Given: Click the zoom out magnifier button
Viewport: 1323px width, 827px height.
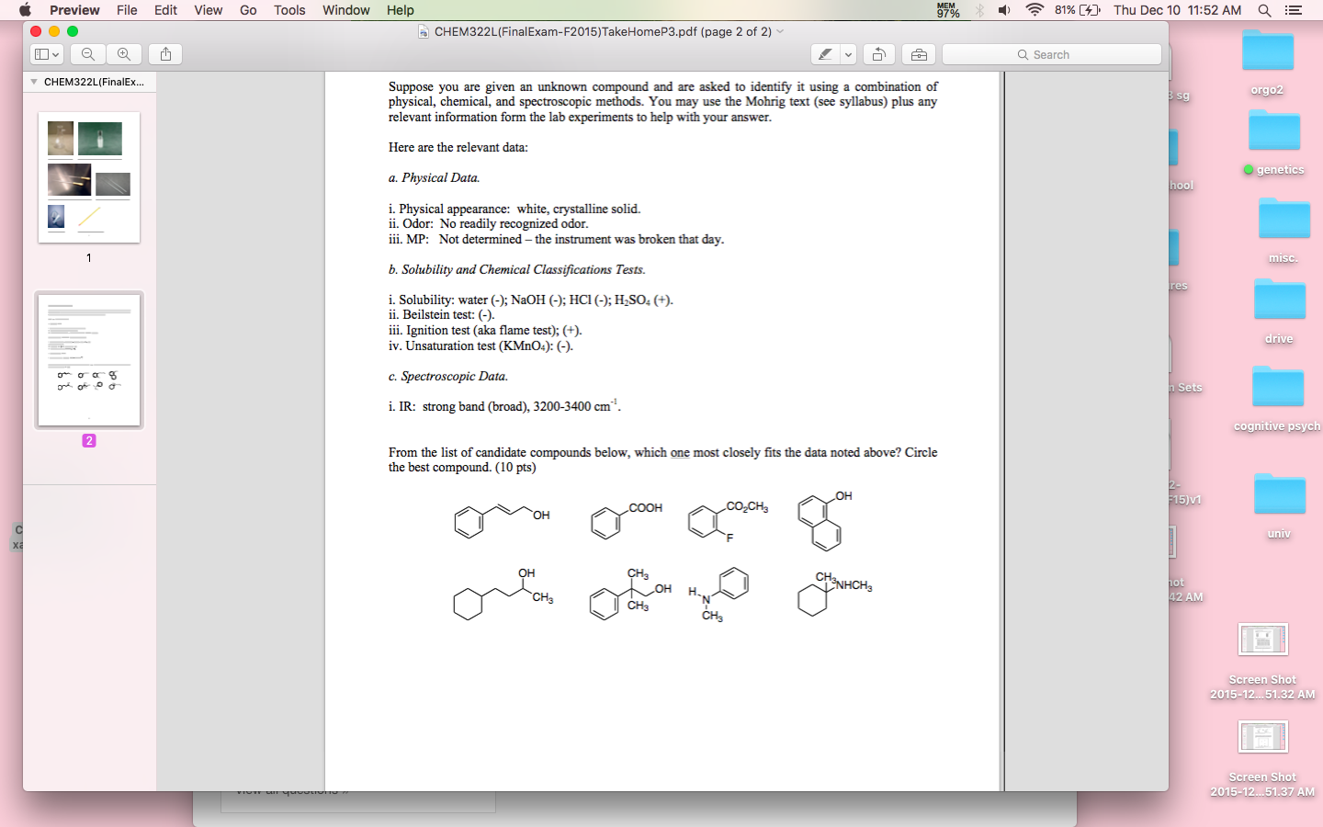Looking at the screenshot, I should [88, 54].
